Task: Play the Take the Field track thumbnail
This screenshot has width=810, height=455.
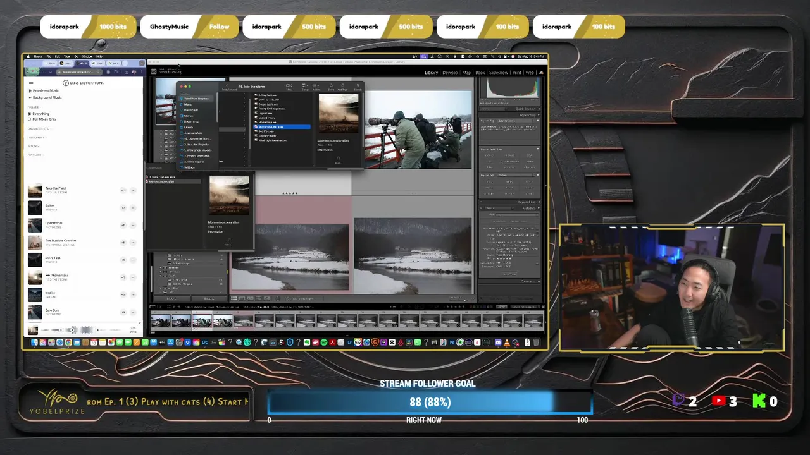Action: click(35, 190)
